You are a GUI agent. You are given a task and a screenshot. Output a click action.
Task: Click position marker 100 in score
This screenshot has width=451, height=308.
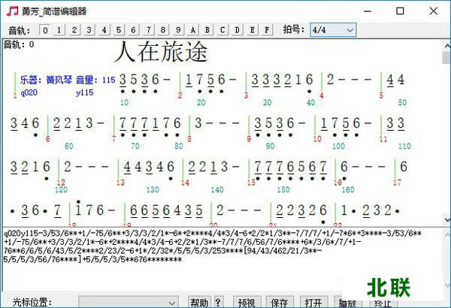[x=338, y=146]
